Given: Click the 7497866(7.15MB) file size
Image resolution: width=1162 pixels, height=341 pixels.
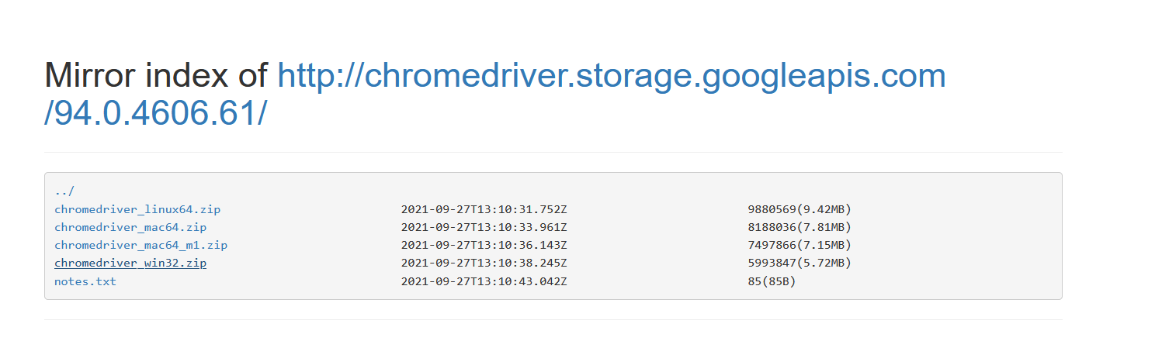Looking at the screenshot, I should [800, 245].
